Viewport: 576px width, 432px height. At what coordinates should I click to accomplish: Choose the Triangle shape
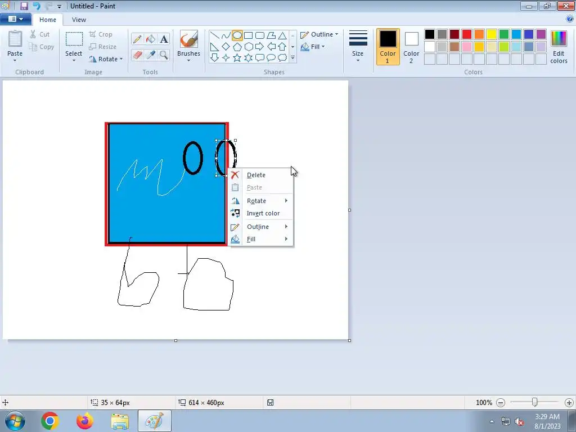(282, 35)
